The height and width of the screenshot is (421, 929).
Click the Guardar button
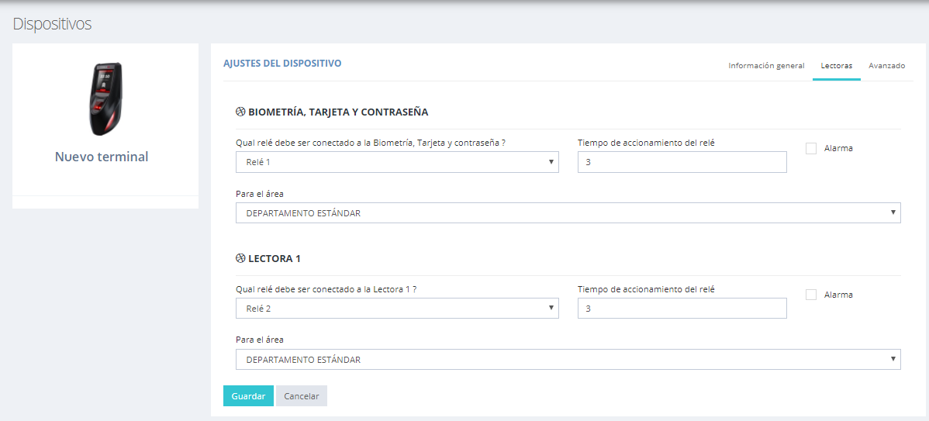(248, 396)
